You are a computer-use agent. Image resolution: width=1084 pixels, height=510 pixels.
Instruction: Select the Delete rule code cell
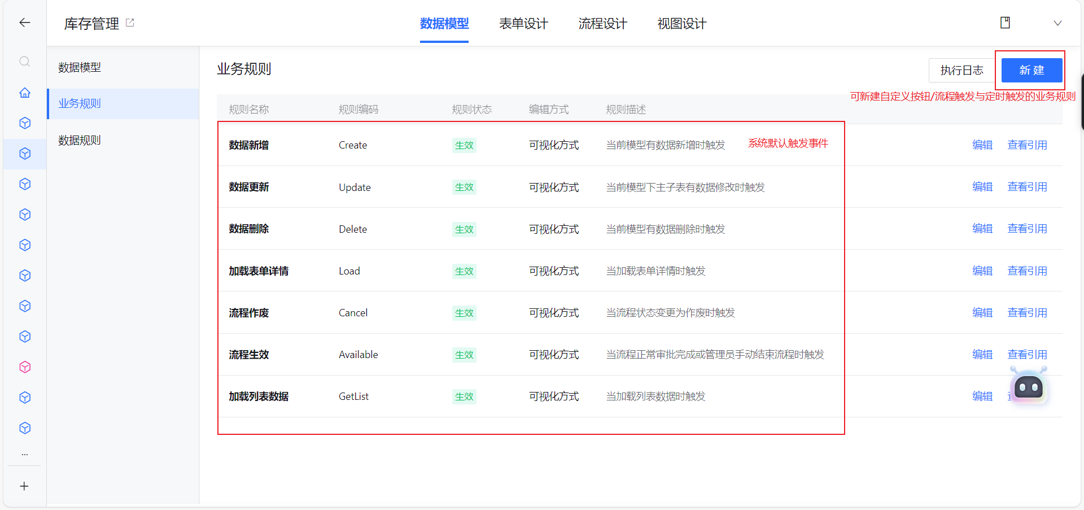tap(353, 229)
